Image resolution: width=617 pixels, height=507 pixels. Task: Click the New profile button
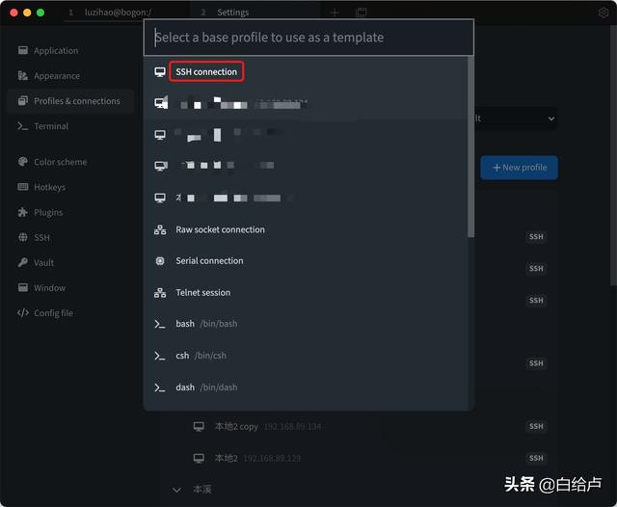[519, 168]
